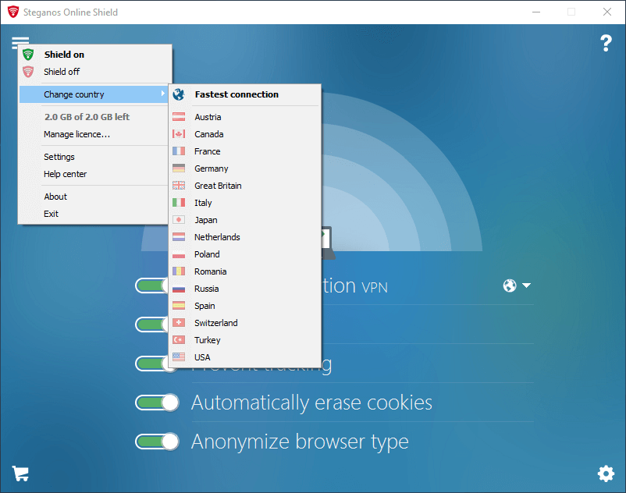Expand Change country submenu arrow
This screenshot has height=493, width=626.
(x=162, y=94)
